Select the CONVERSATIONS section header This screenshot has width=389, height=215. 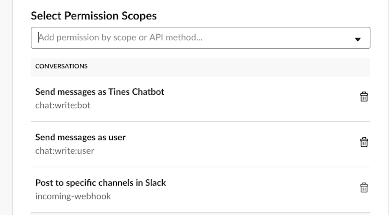pyautogui.click(x=61, y=66)
